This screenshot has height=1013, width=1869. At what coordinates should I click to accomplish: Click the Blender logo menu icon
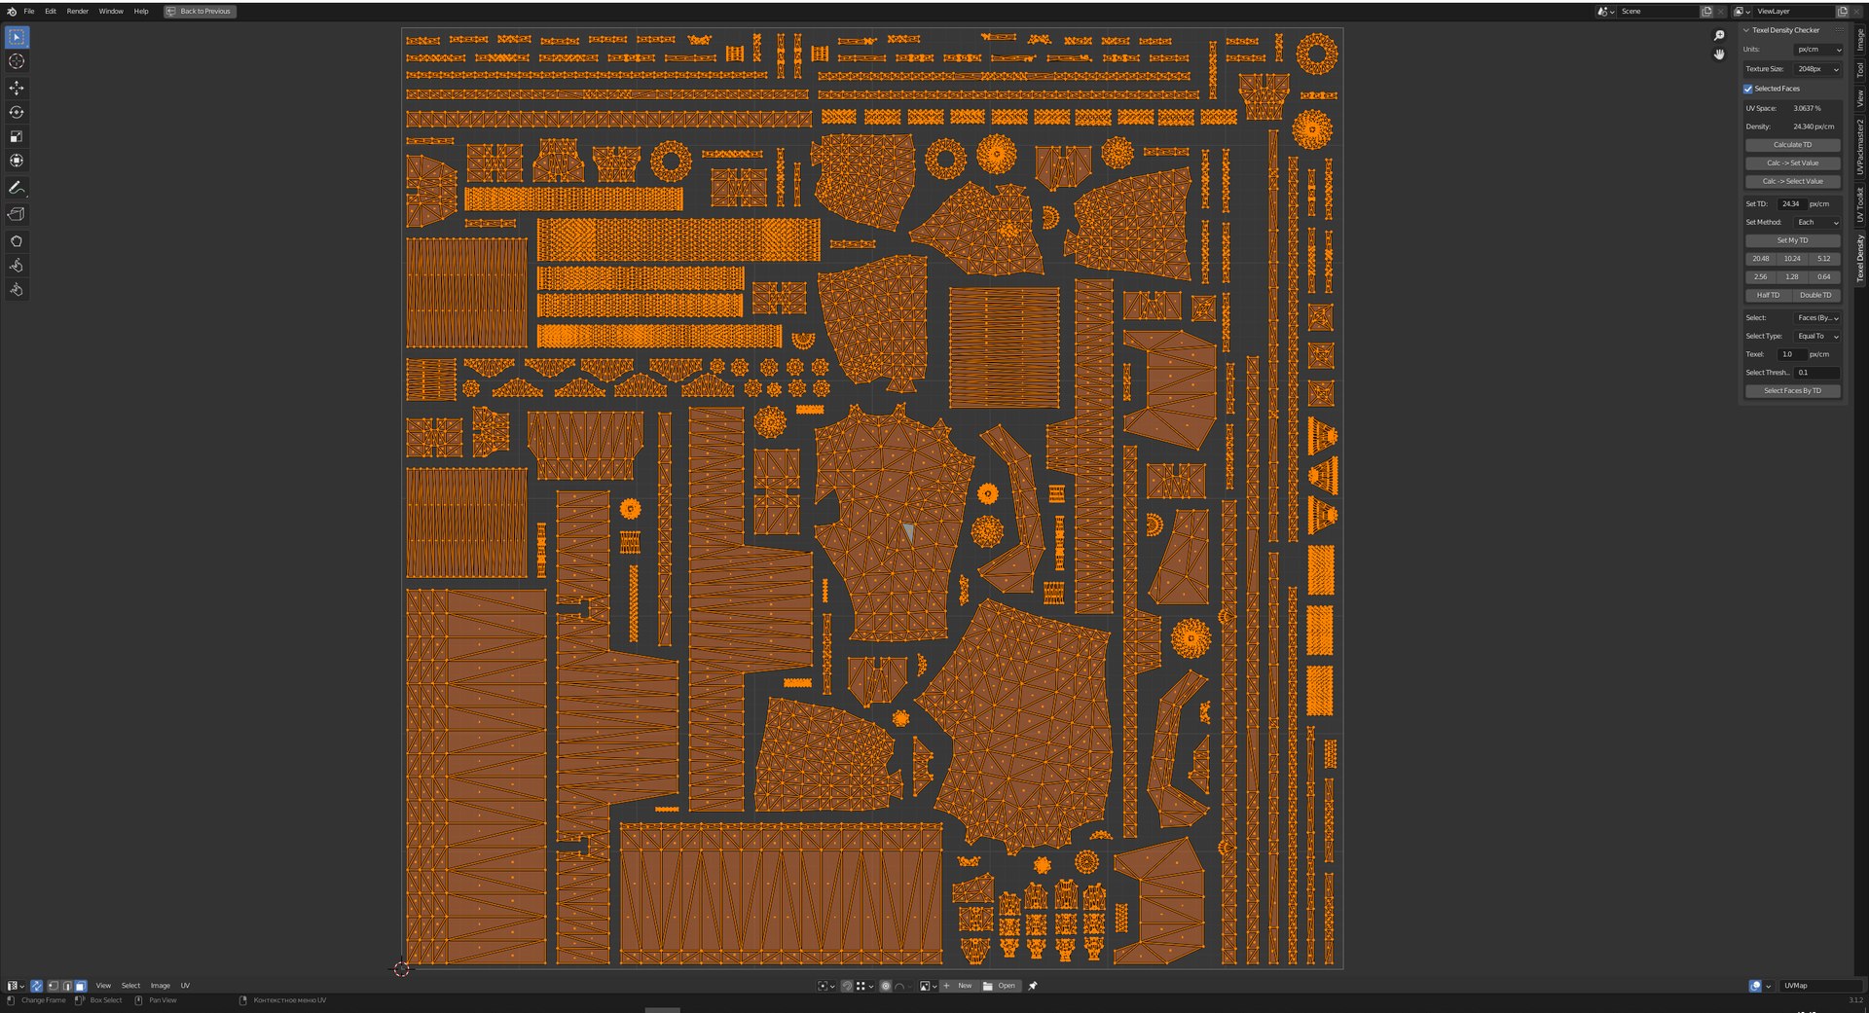click(12, 12)
